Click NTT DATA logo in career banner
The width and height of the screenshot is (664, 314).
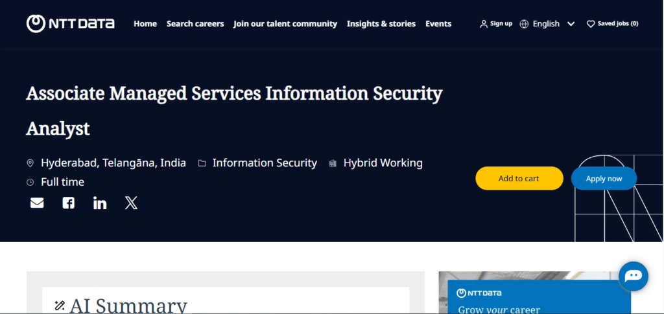(479, 293)
